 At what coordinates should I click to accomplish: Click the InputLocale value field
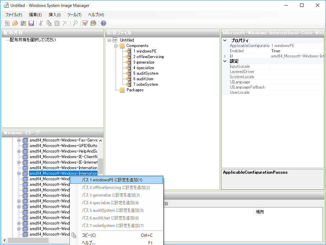click(x=297, y=66)
